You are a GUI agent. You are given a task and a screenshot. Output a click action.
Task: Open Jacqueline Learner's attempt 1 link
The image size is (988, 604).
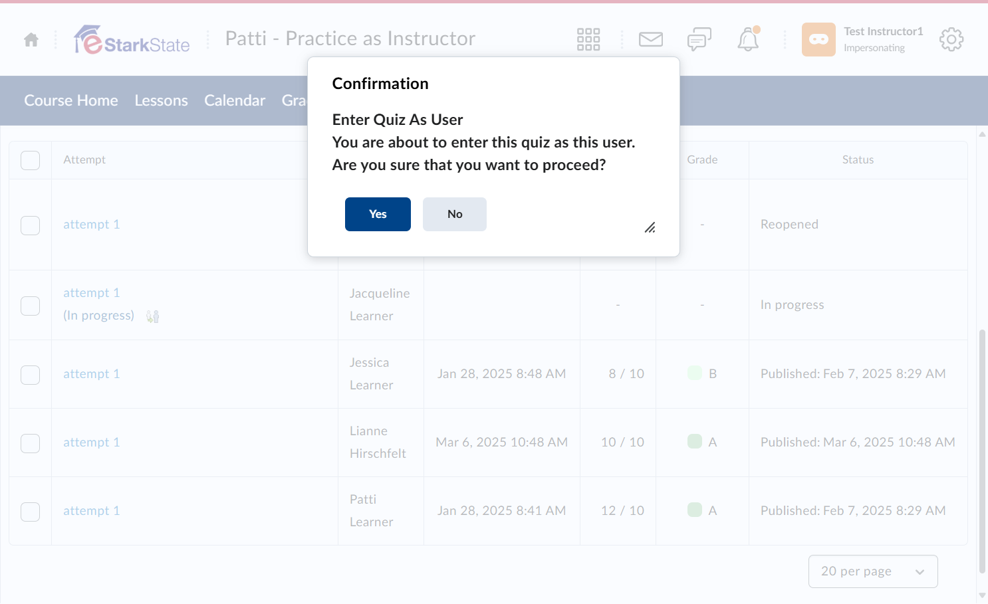(x=92, y=293)
